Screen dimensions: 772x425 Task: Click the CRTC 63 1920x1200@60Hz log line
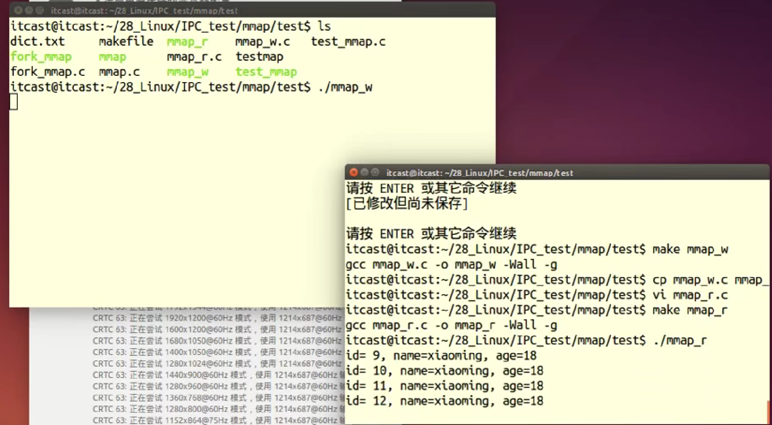(x=217, y=318)
